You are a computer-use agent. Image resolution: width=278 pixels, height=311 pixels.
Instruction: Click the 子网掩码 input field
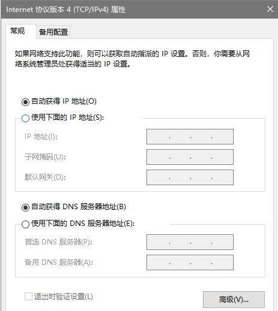(190, 157)
